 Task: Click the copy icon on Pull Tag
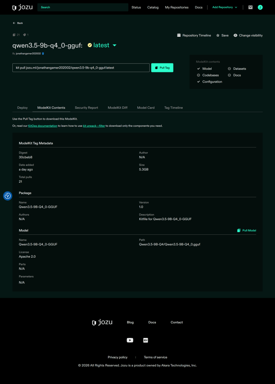(156, 68)
